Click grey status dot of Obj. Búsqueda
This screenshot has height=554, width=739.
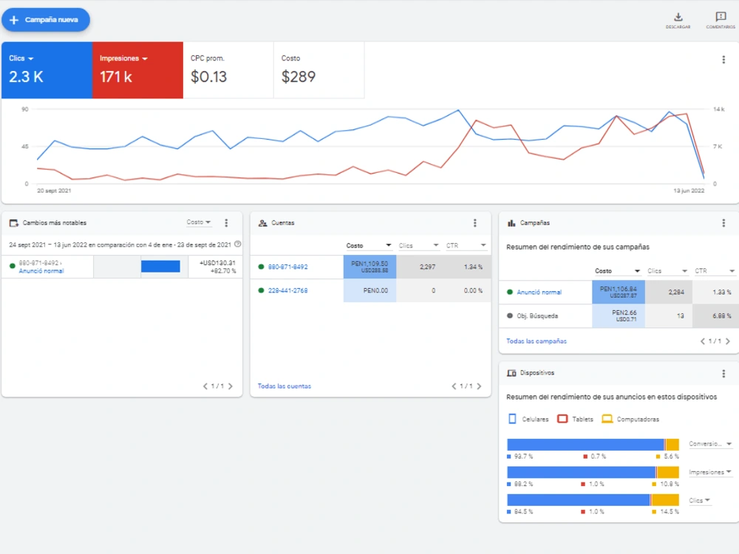click(x=509, y=315)
